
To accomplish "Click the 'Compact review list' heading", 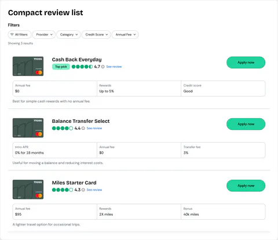I will (46, 13).
